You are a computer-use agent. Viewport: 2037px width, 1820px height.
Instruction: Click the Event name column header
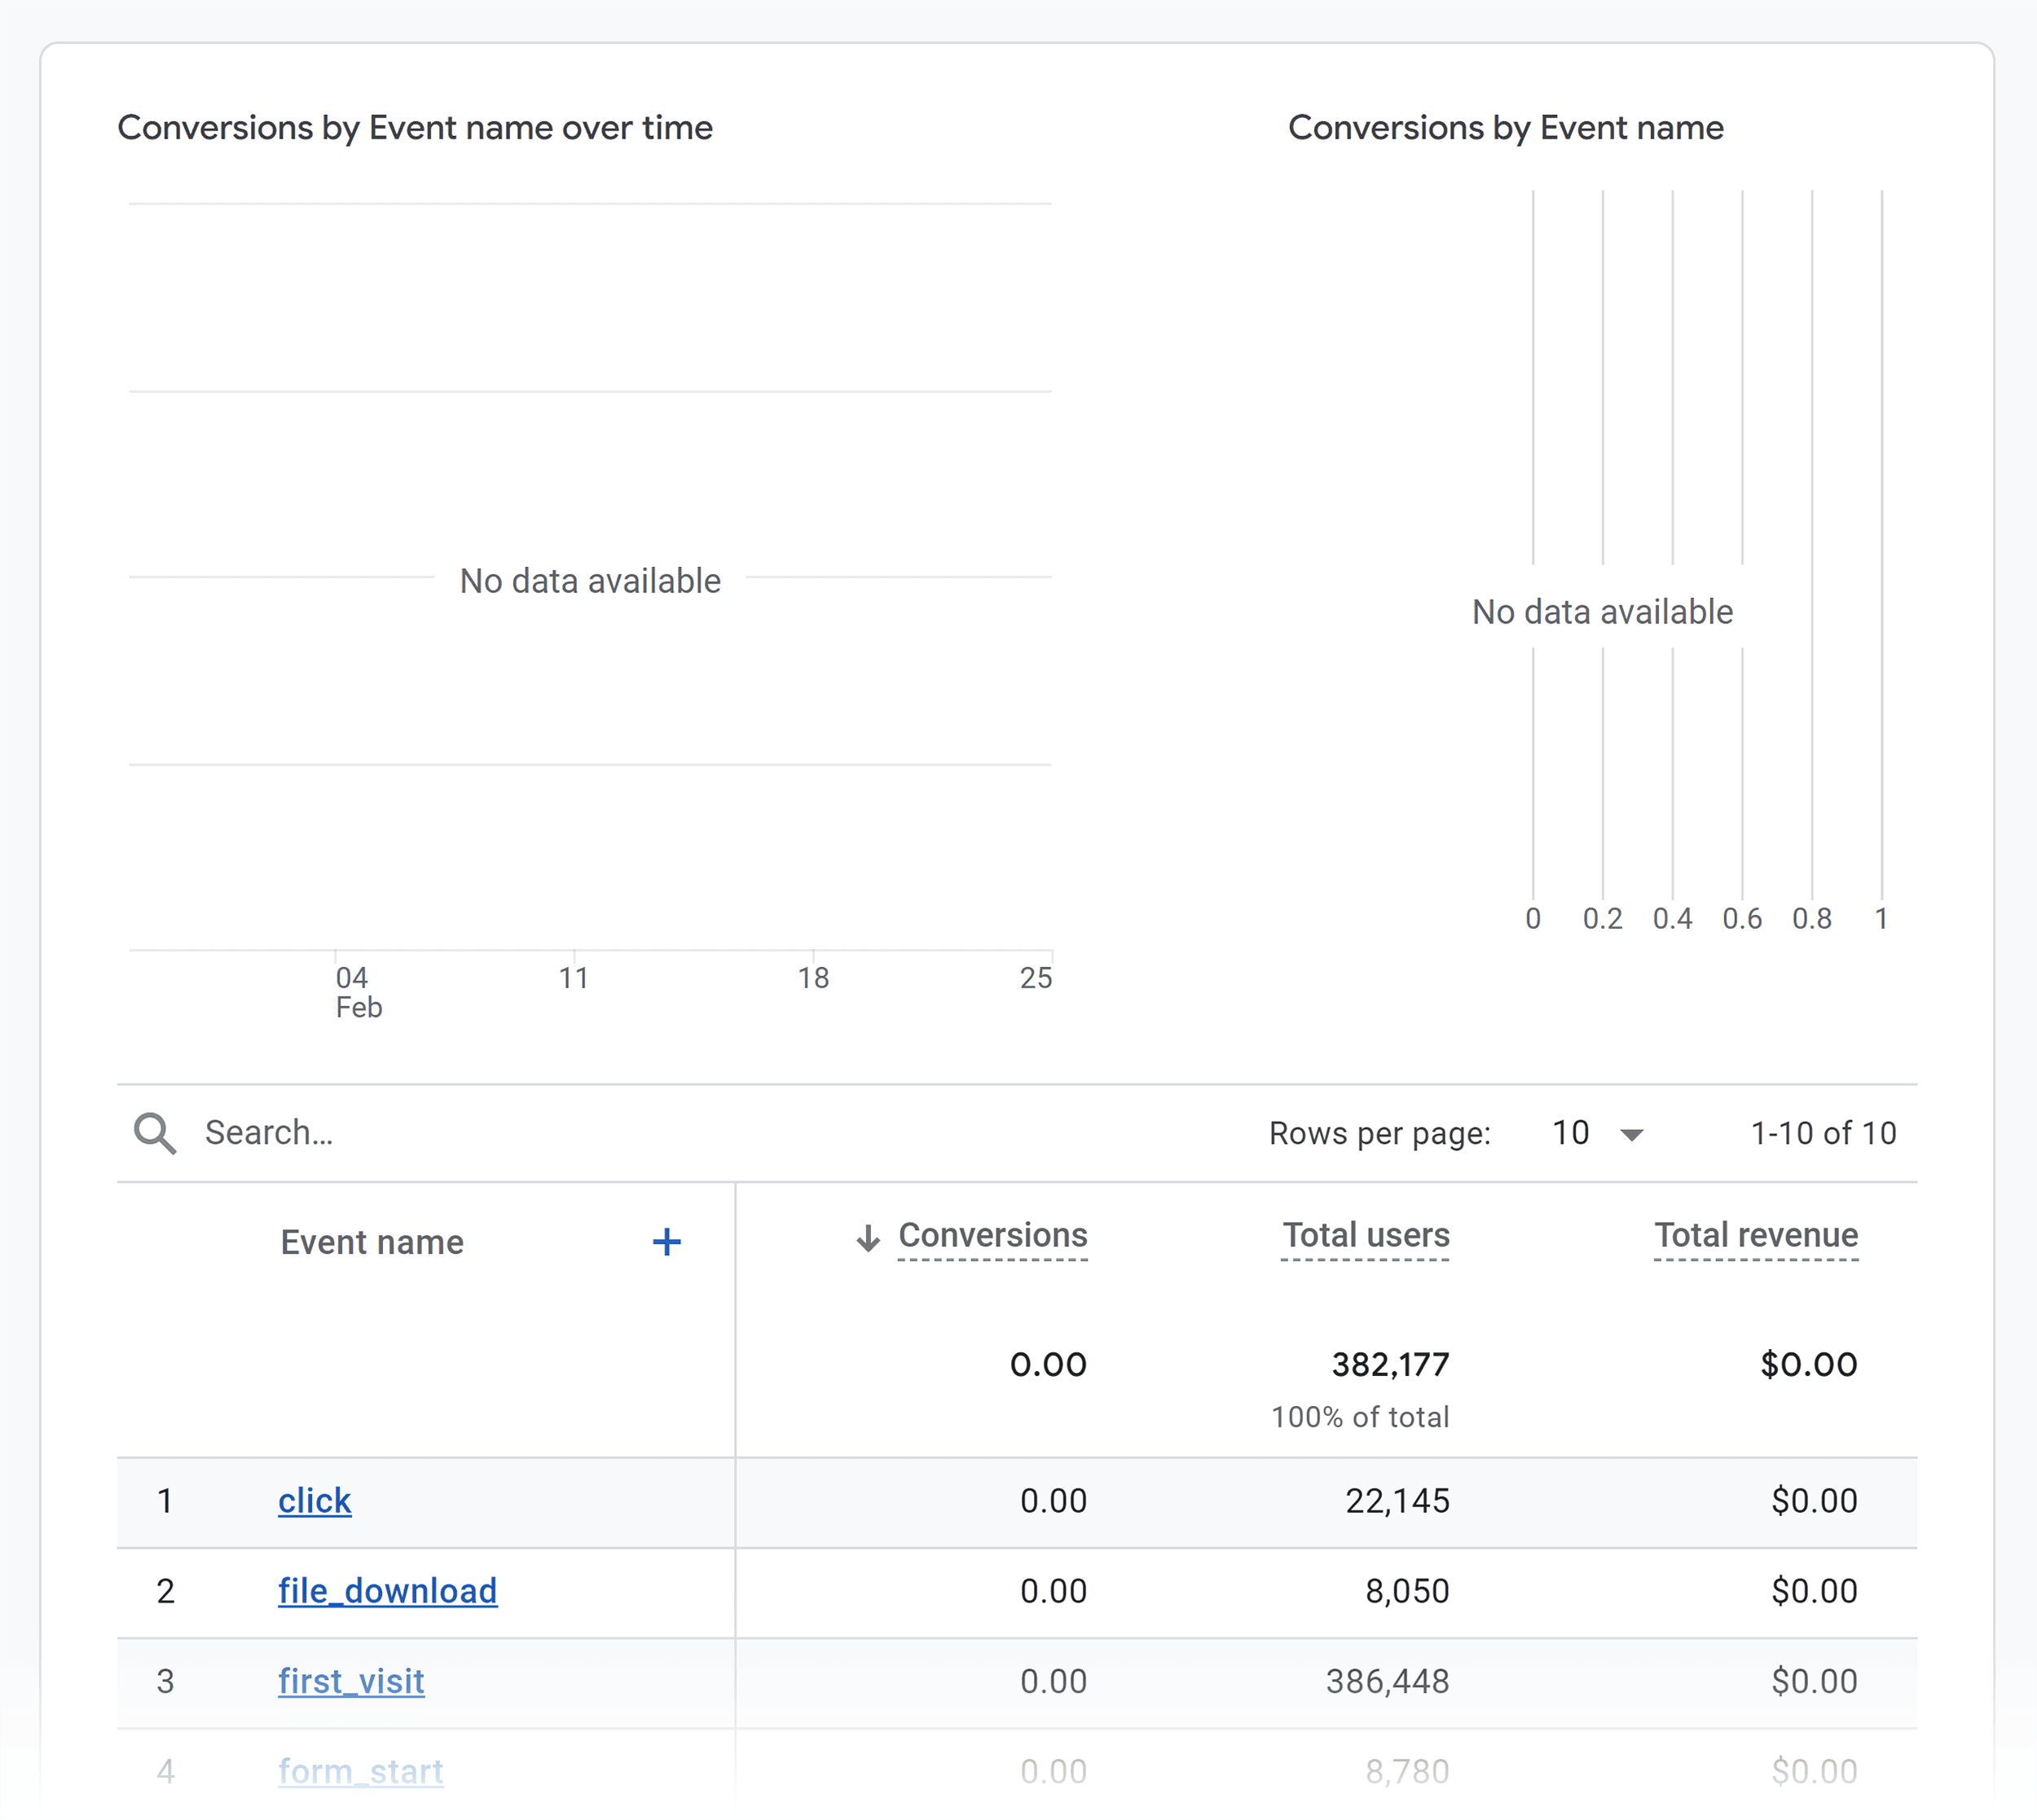[372, 1242]
